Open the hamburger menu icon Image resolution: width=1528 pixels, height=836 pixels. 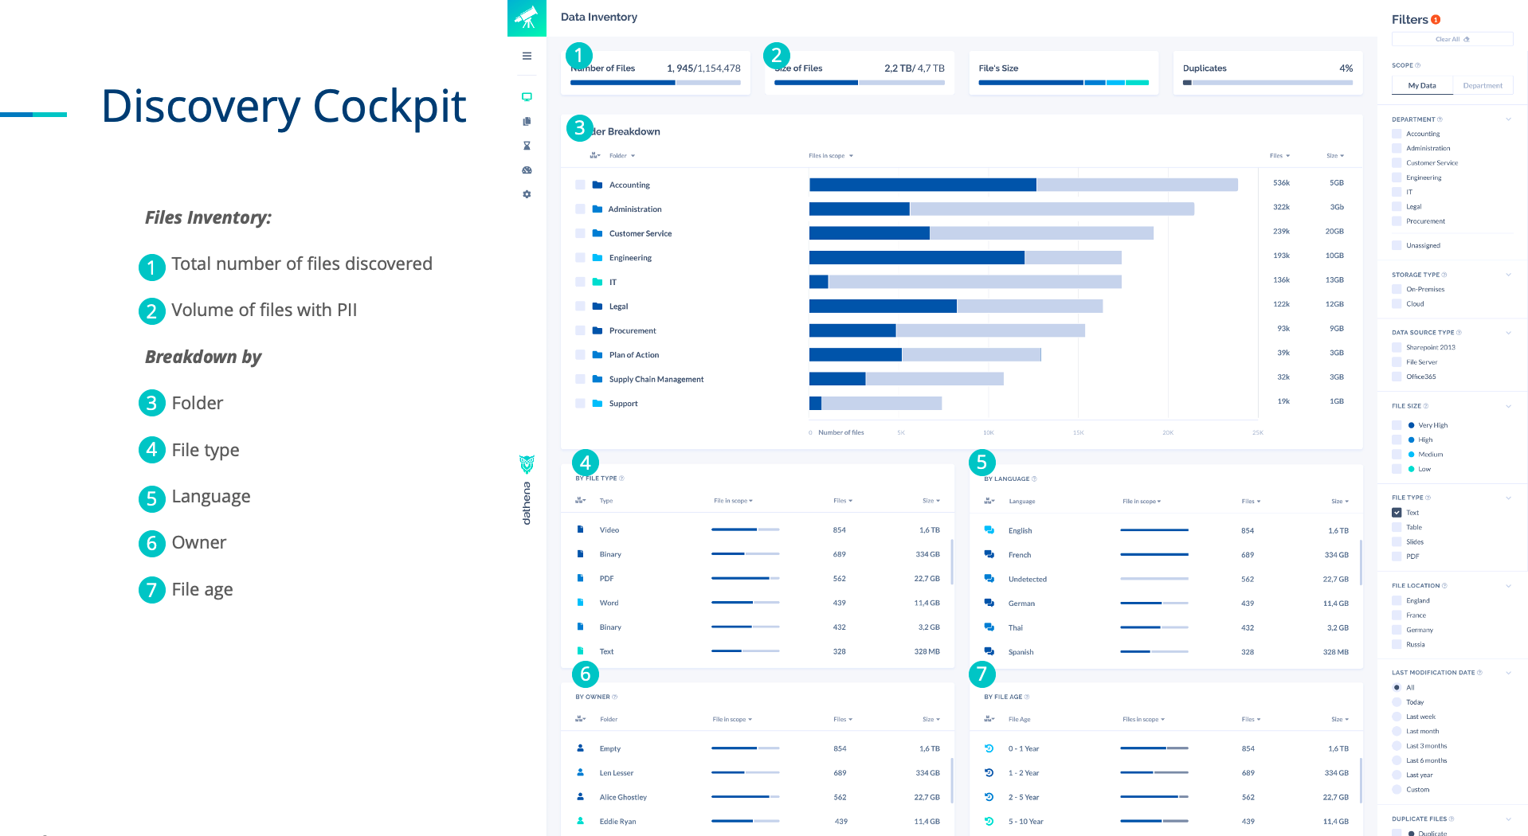point(527,56)
